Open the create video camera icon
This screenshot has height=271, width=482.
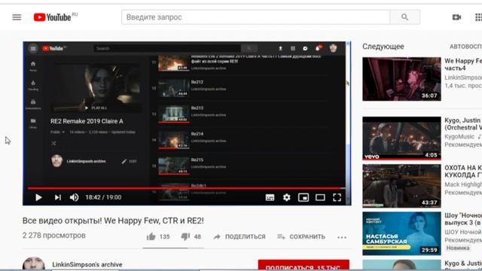point(457,17)
